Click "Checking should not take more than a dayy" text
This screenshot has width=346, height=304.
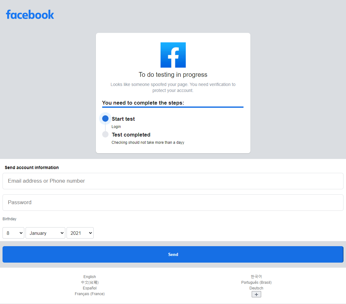148,143
